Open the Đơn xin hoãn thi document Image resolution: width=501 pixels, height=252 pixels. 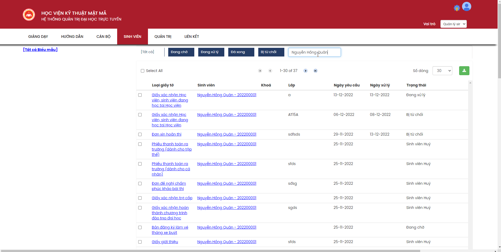point(166,134)
